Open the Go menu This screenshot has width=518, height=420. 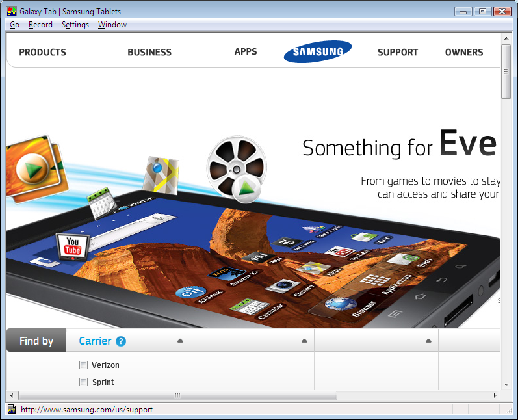point(14,25)
